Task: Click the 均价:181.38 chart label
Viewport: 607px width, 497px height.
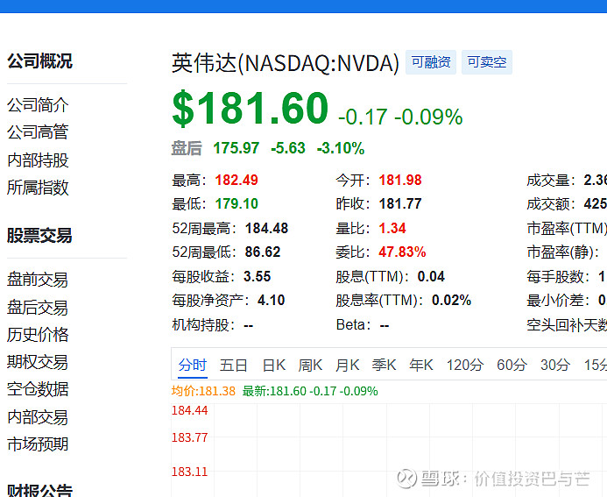Action: [203, 391]
